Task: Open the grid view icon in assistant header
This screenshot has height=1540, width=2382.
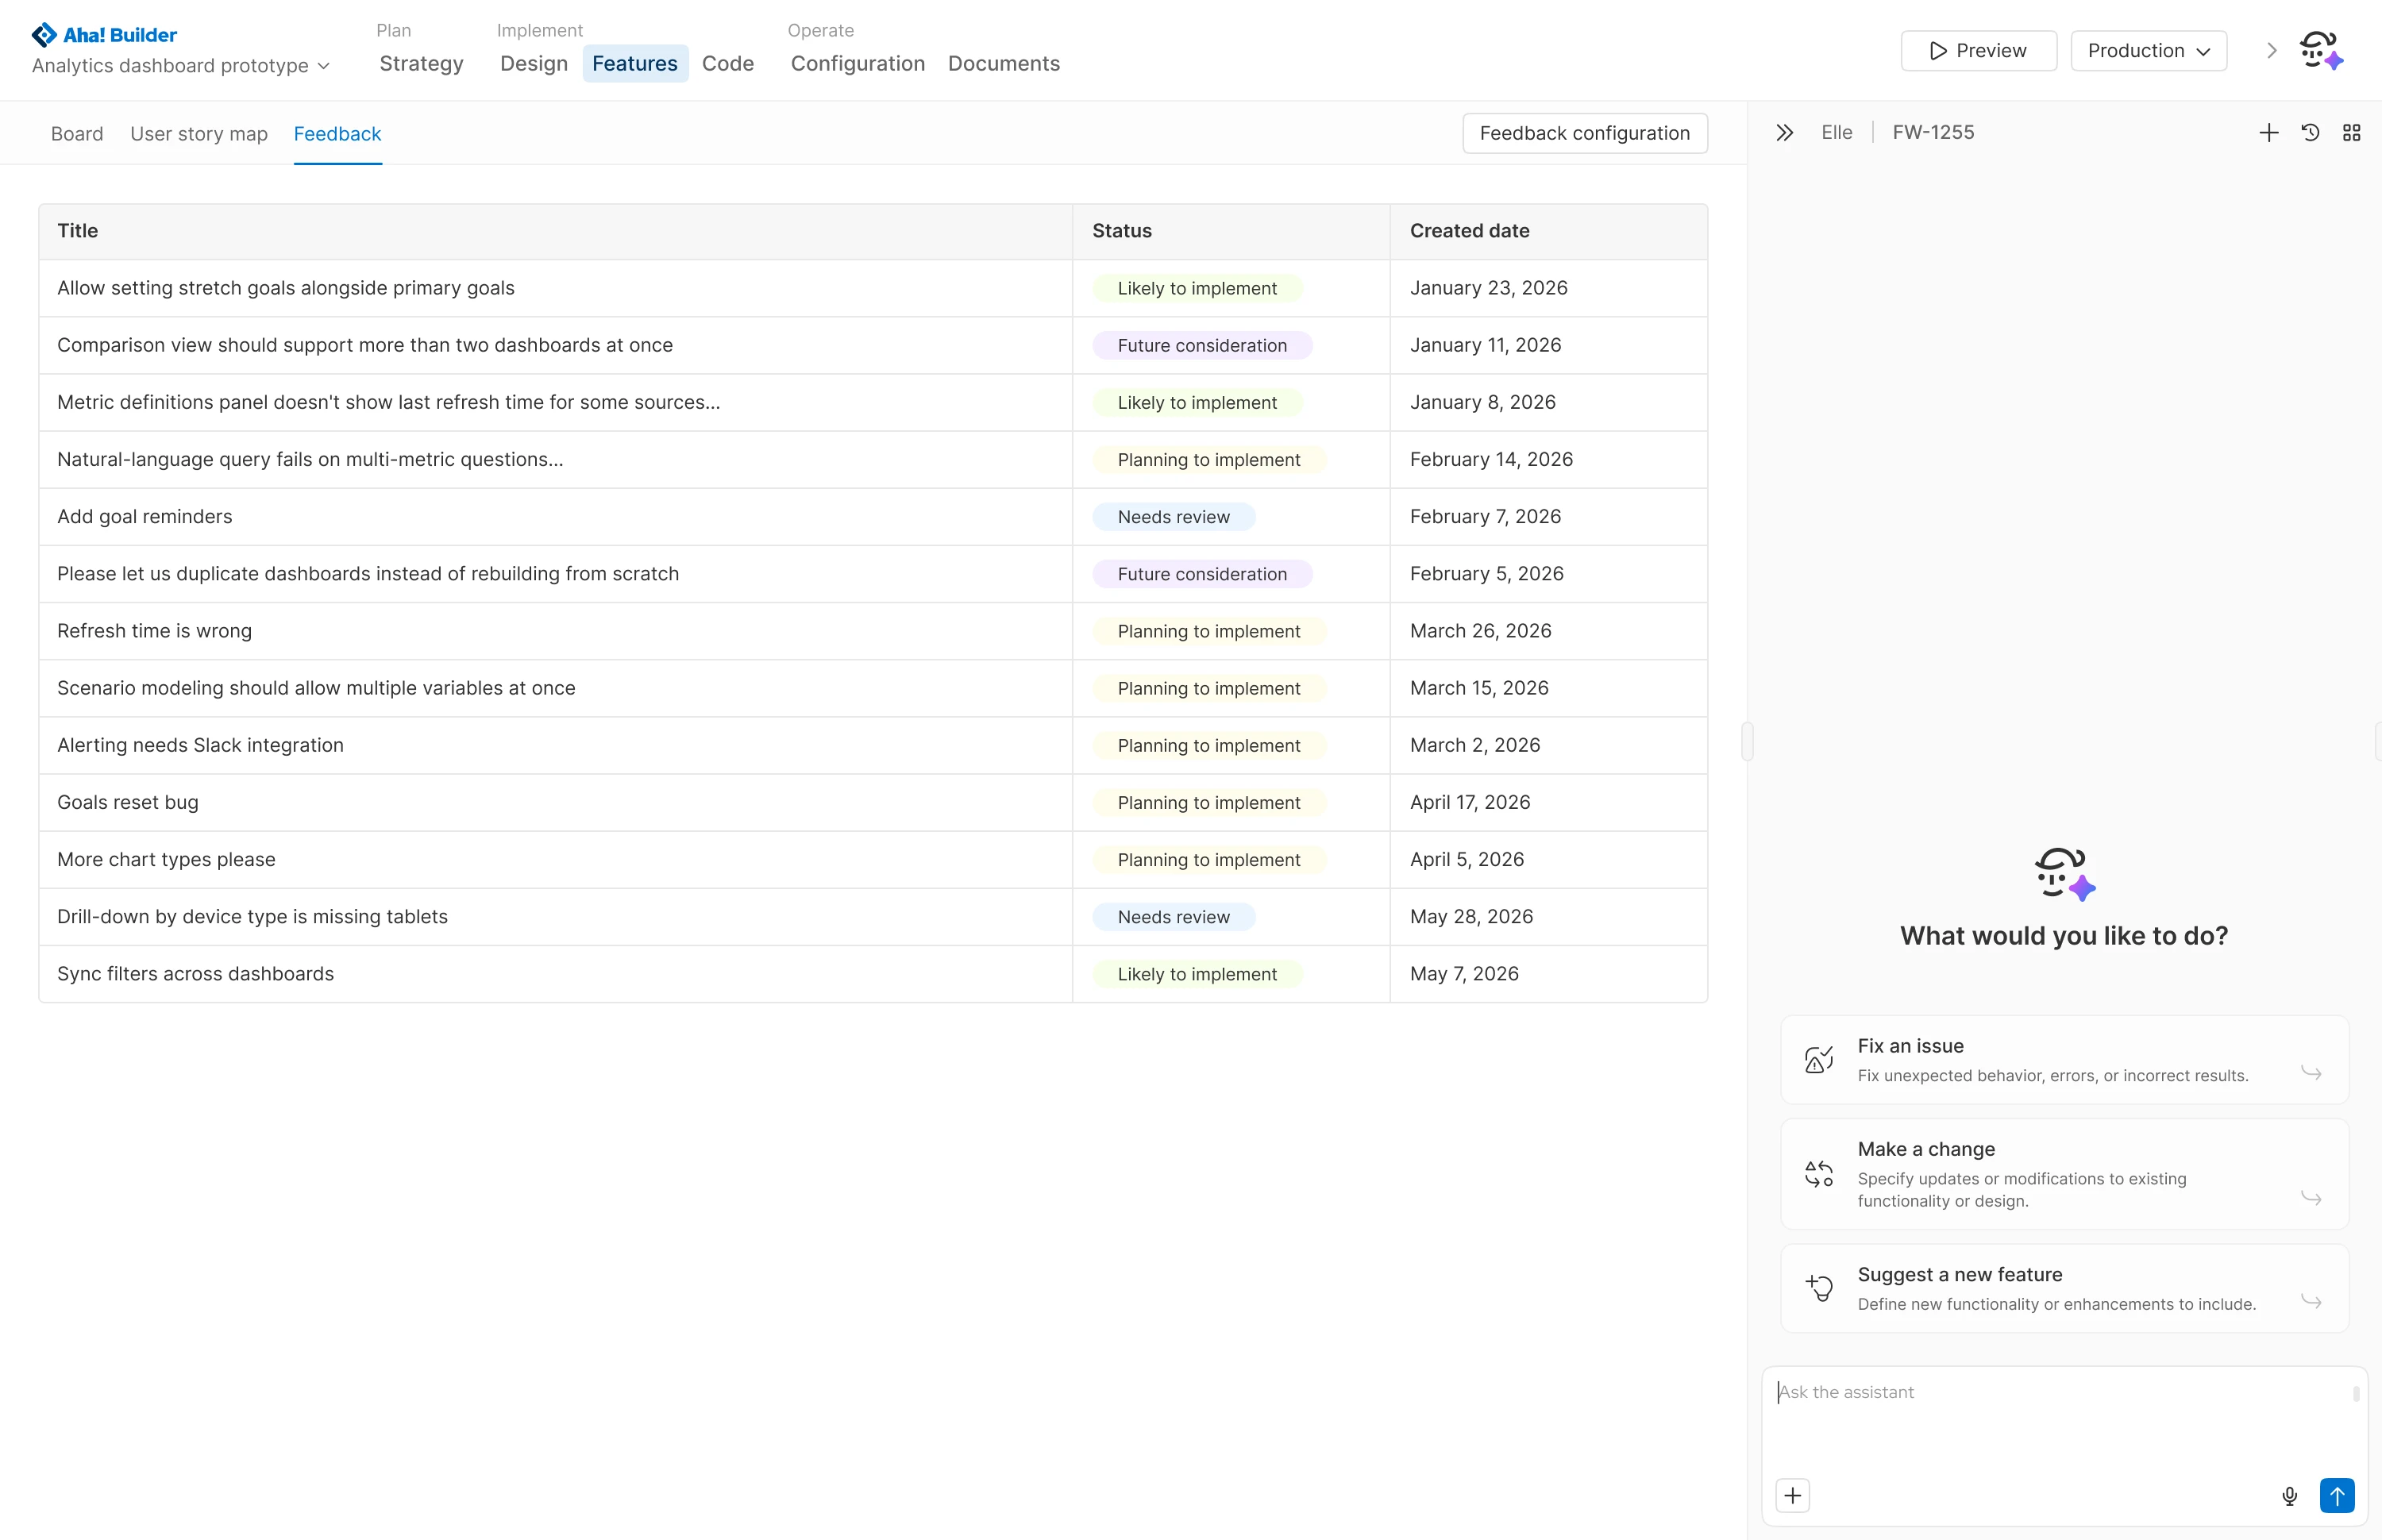Action: [x=2351, y=133]
